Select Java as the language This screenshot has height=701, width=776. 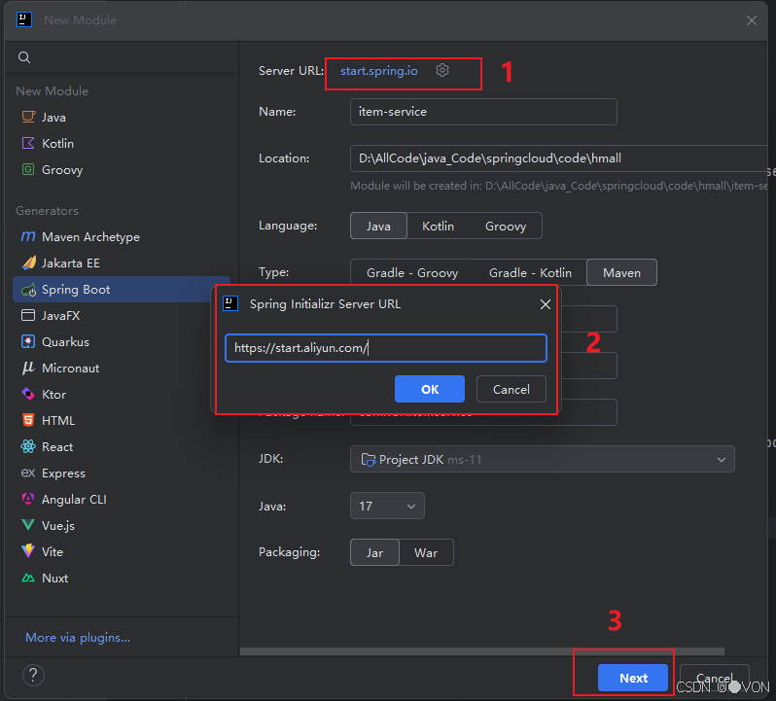point(378,227)
